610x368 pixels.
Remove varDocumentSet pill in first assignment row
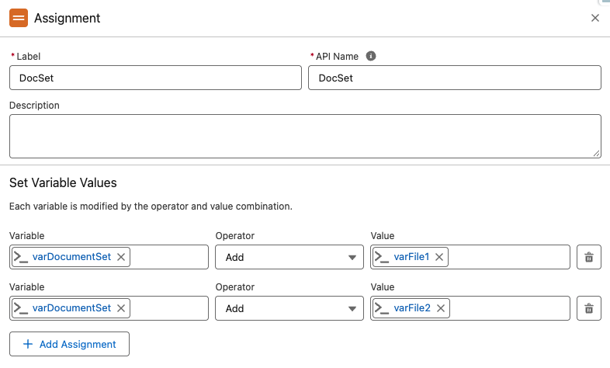pyautogui.click(x=121, y=257)
